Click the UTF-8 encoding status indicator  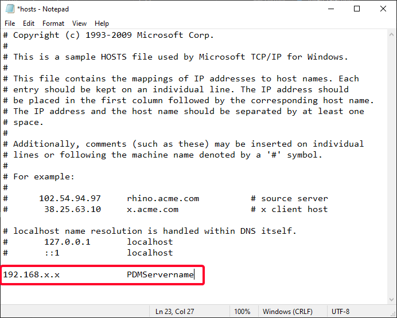(x=341, y=312)
